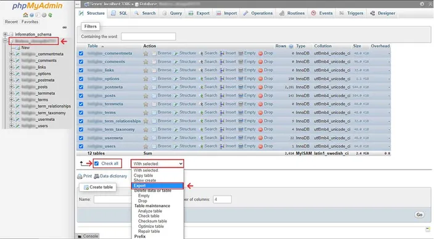Expand _posts node in navigation tree

click(x=11, y=87)
